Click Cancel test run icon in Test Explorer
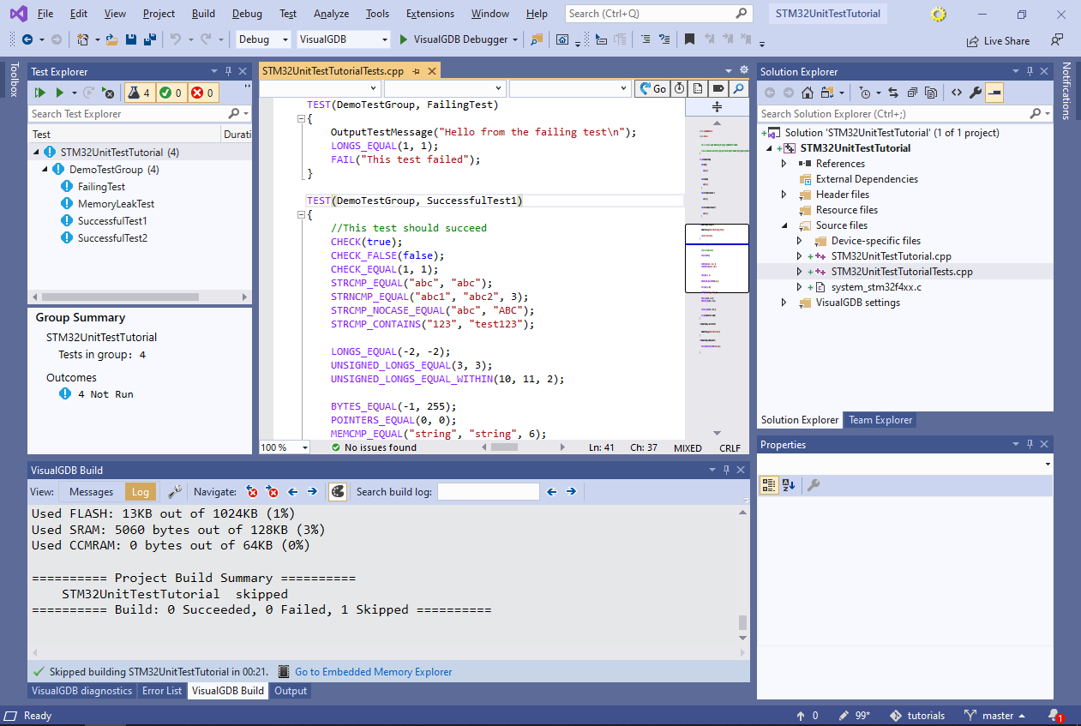 [x=109, y=93]
